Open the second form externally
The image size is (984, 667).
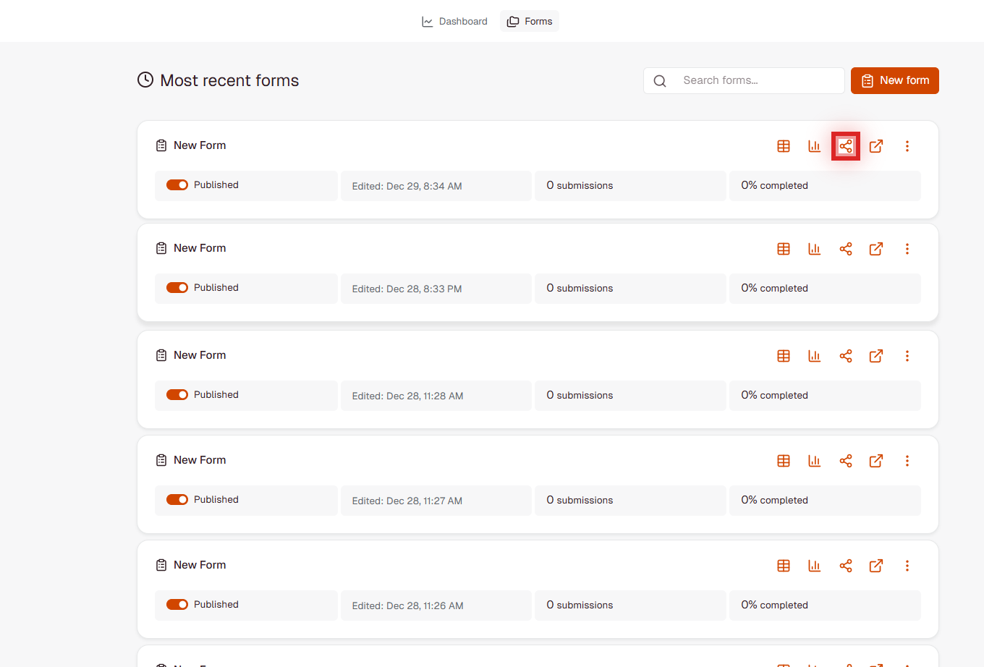point(876,248)
